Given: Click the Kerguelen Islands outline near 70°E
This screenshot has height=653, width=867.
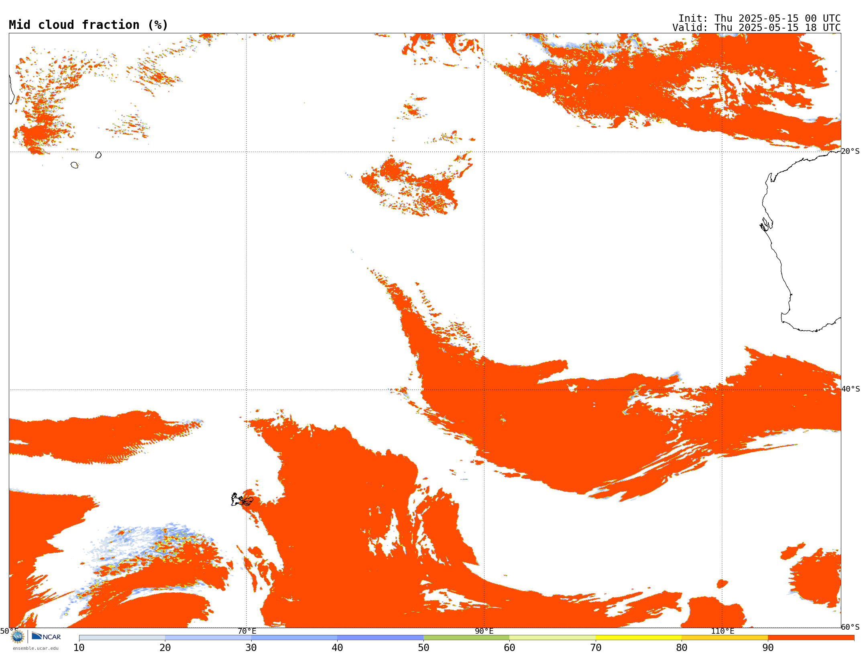Looking at the screenshot, I should [242, 500].
